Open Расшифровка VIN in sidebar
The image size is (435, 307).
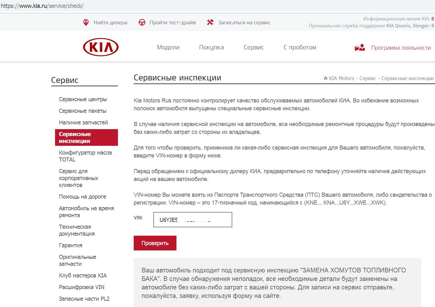tap(81, 287)
